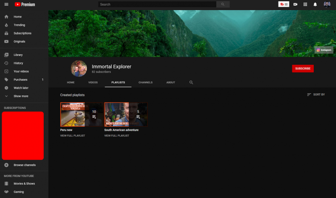Open the Channels tab
The width and height of the screenshot is (336, 198).
pos(145,82)
